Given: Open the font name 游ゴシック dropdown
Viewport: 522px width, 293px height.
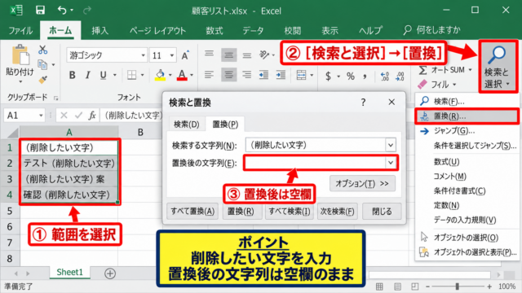Looking at the screenshot, I should tap(144, 55).
